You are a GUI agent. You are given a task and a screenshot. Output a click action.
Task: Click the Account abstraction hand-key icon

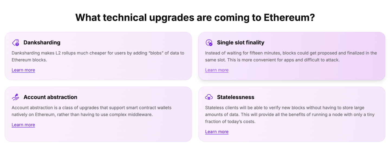(15, 97)
